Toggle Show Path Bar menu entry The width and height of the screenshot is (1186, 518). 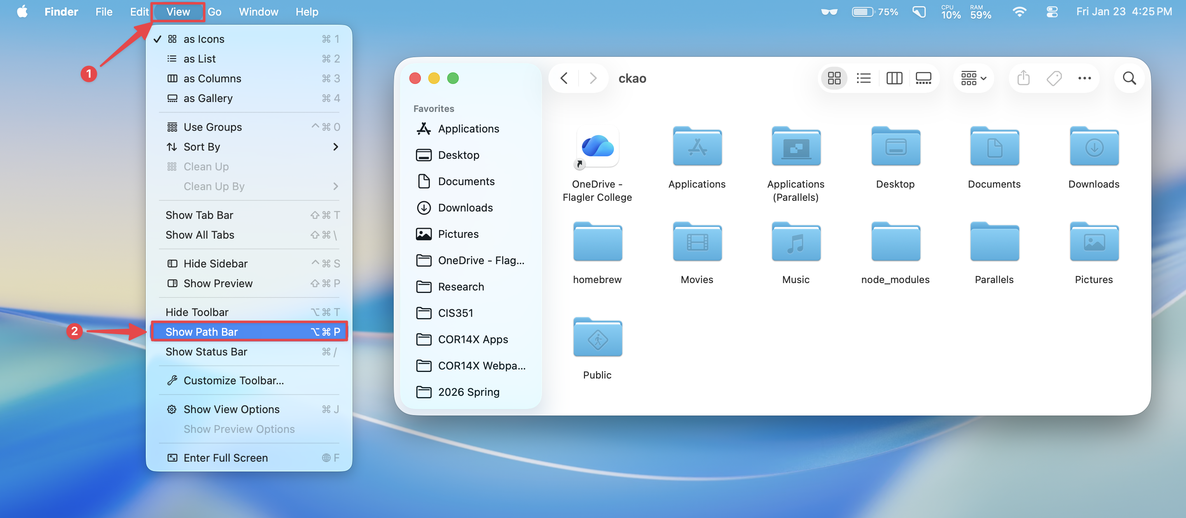249,332
